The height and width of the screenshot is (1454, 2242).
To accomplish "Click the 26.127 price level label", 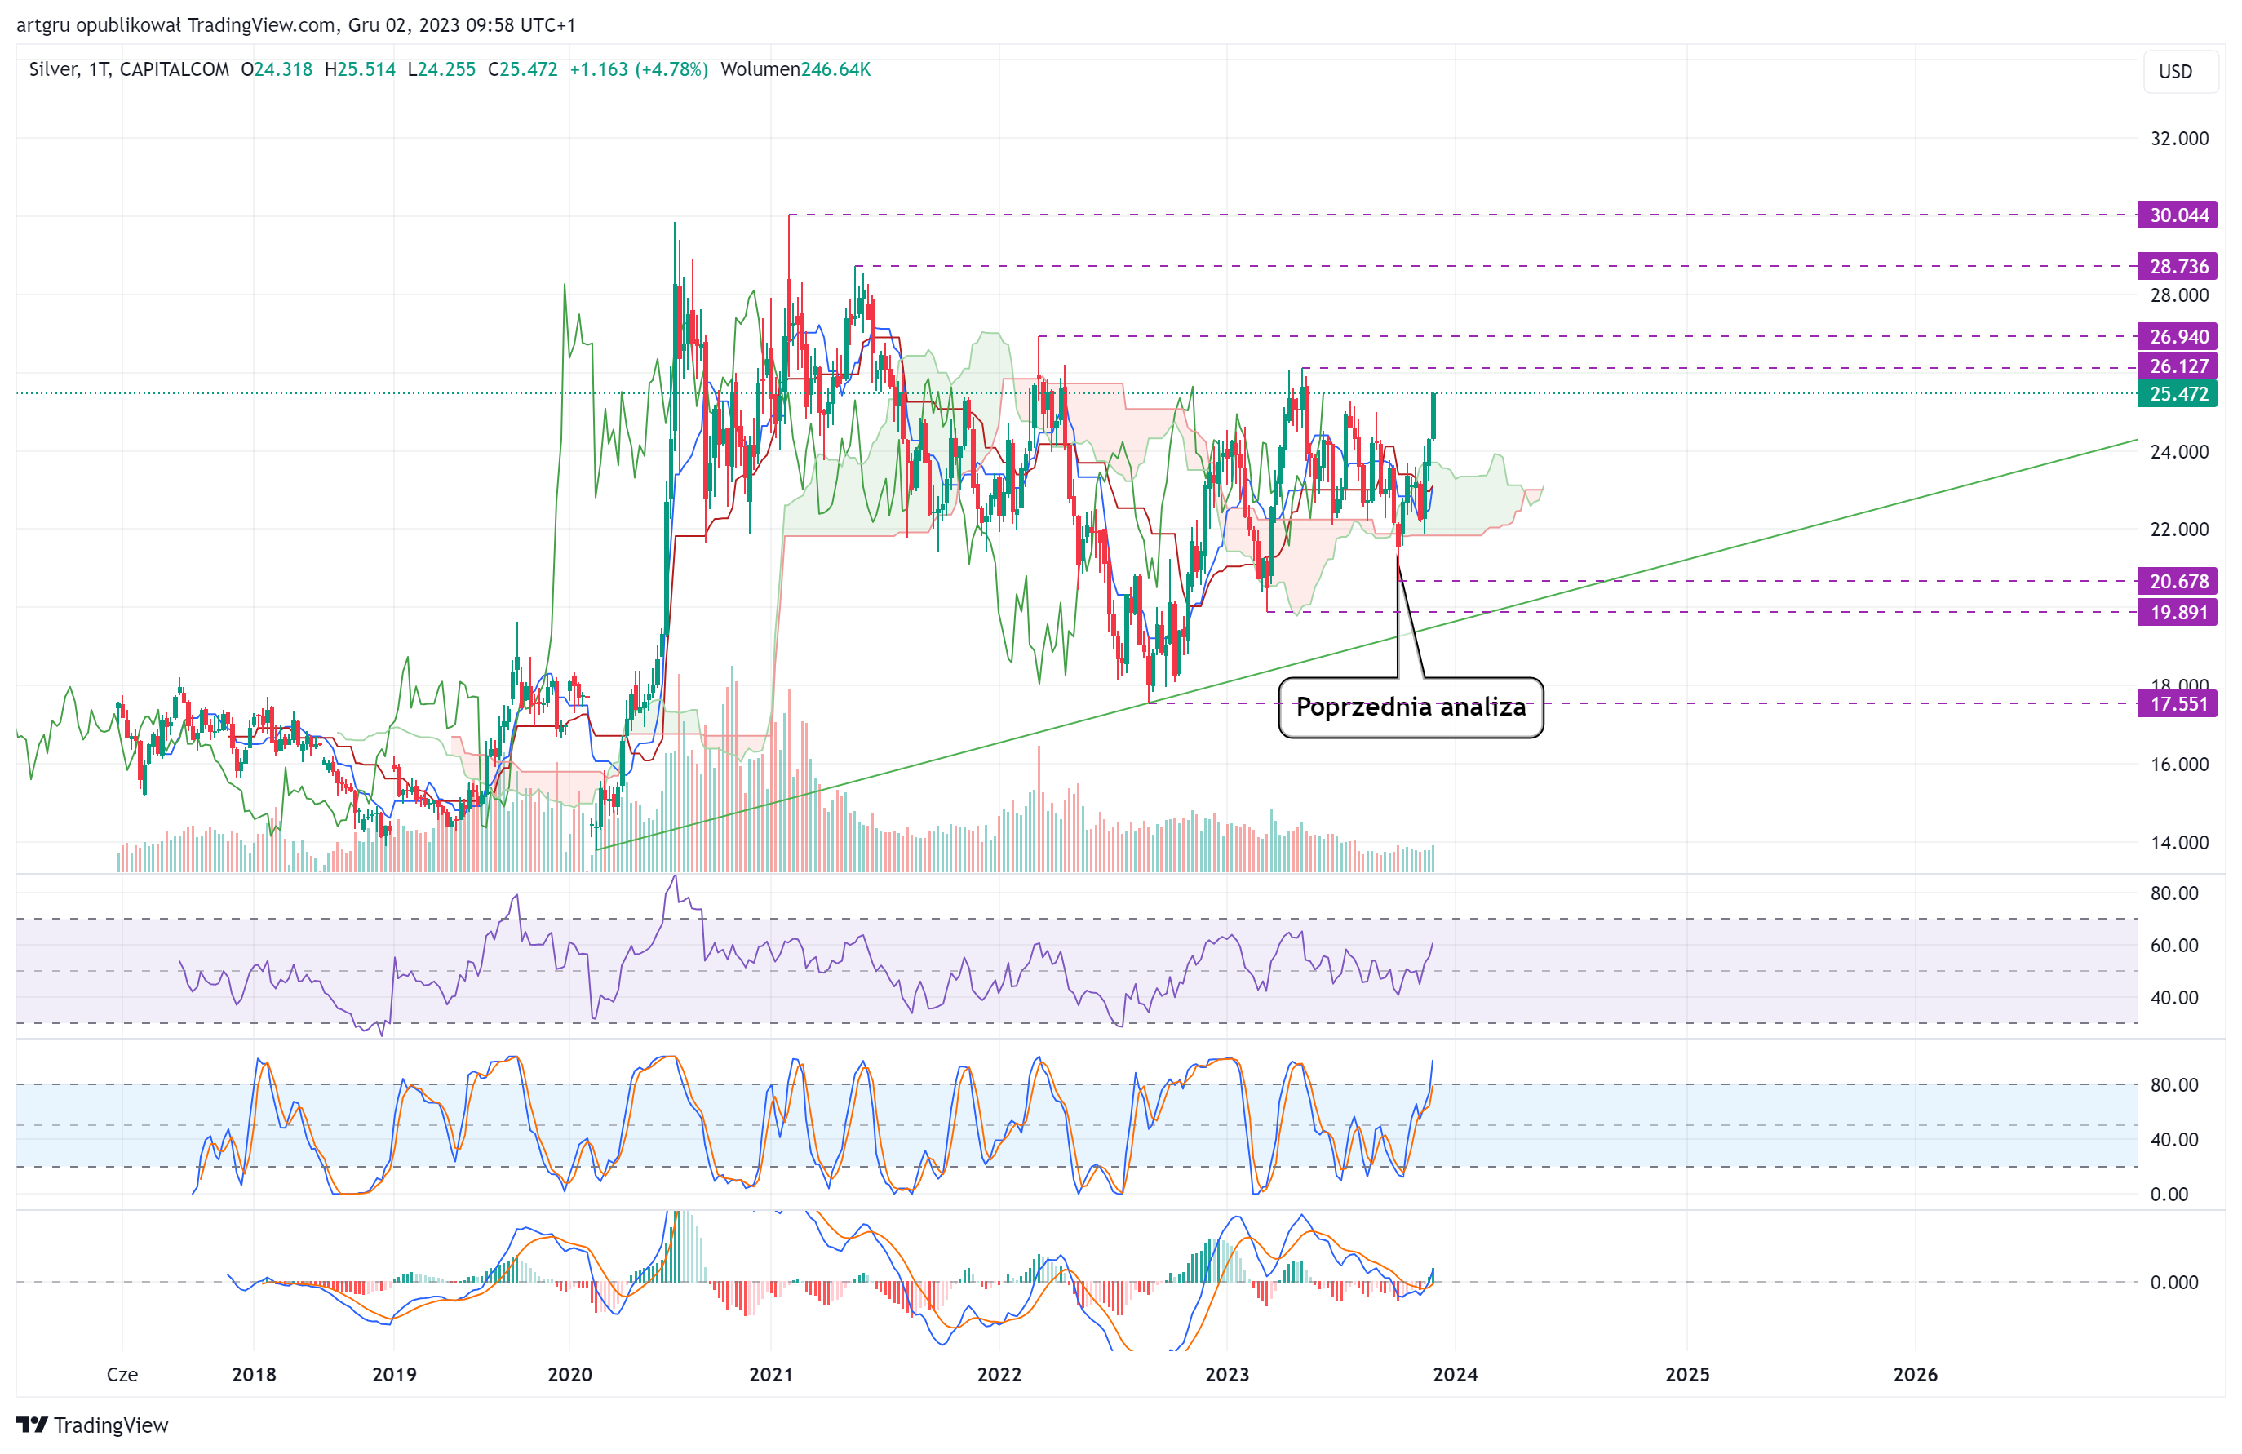I will pos(2177,366).
